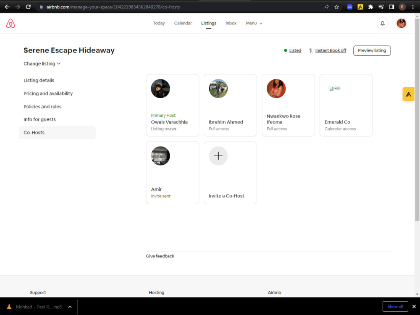Click the plus icon to invite co-host
Image resolution: width=420 pixels, height=315 pixels.
[x=218, y=156]
